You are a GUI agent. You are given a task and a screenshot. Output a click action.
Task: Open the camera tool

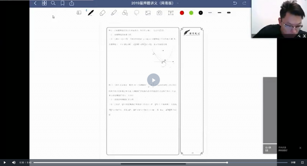click(x=159, y=13)
